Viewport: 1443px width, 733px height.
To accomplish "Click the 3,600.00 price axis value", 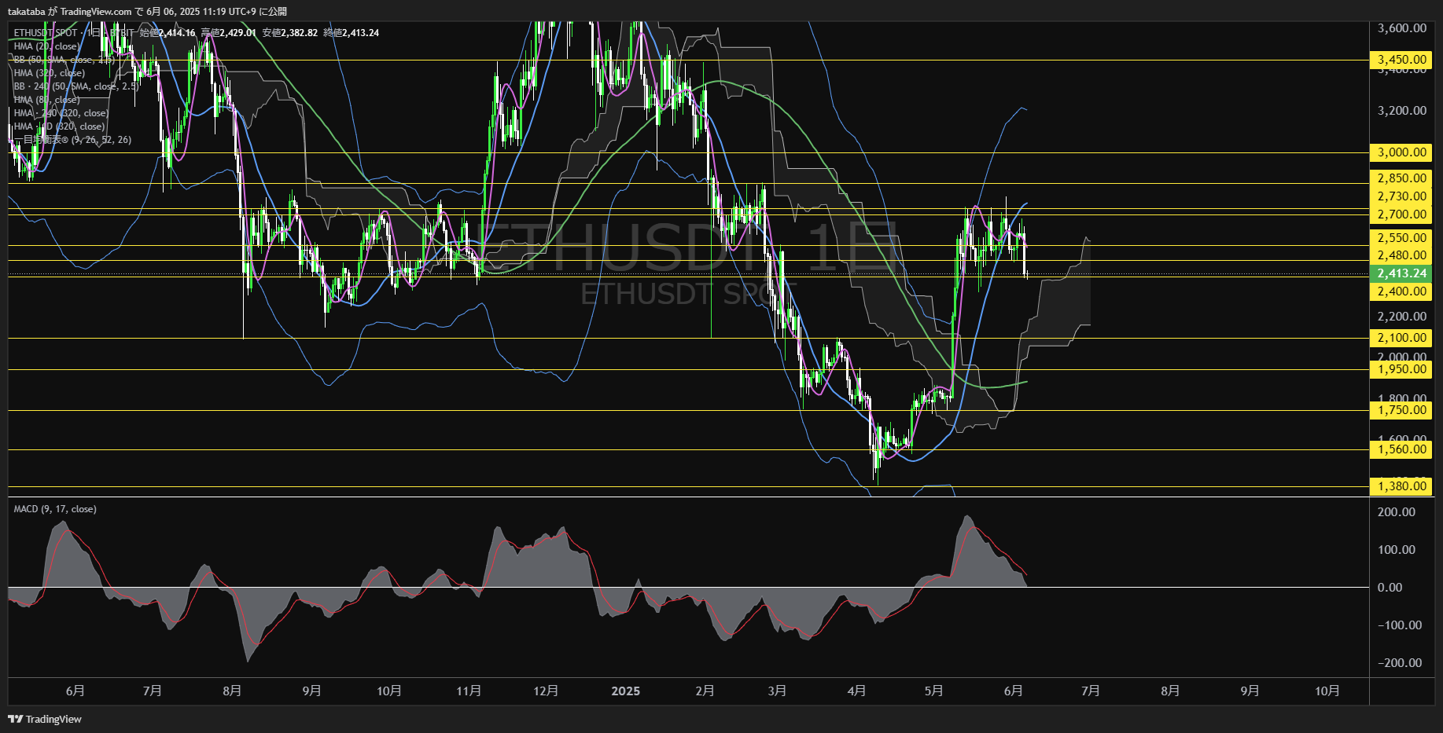I will (x=1402, y=28).
